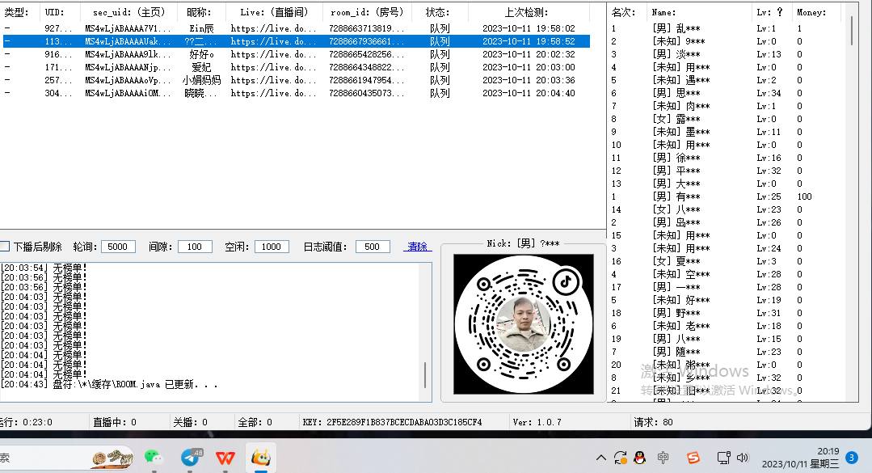
Task: Click the 清除 link to clear logs
Action: pos(418,247)
